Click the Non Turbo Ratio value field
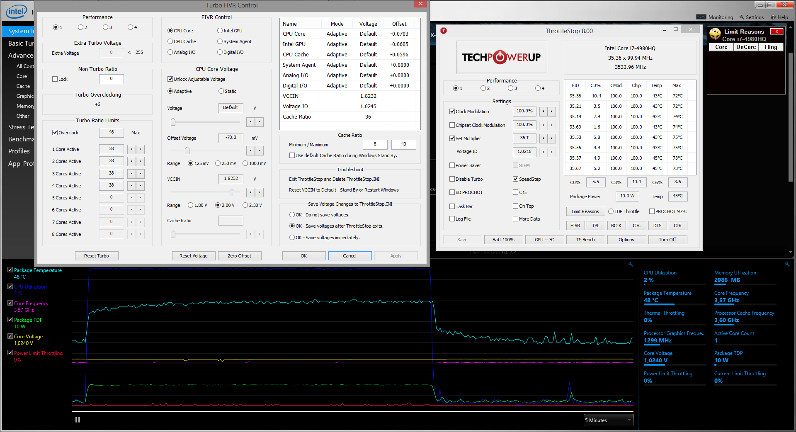 tap(111, 79)
